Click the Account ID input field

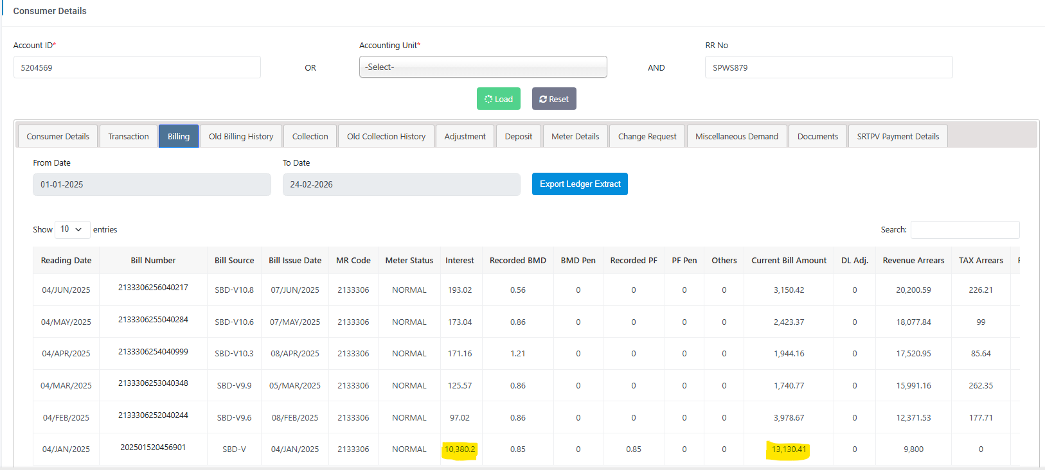[137, 67]
